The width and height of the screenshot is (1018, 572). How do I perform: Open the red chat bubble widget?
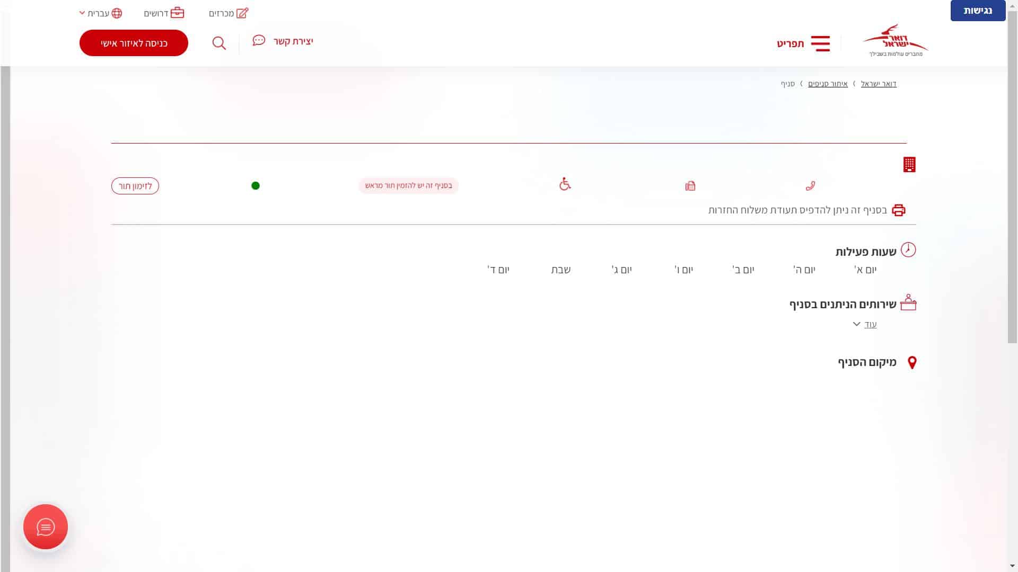tap(46, 527)
